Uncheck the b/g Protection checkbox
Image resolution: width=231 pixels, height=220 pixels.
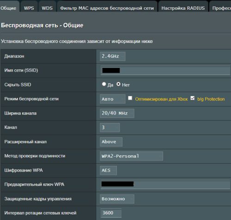[193, 98]
